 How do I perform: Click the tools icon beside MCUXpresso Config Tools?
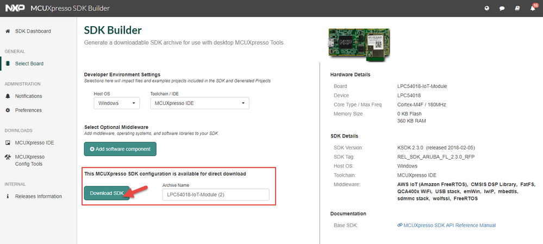8,157
